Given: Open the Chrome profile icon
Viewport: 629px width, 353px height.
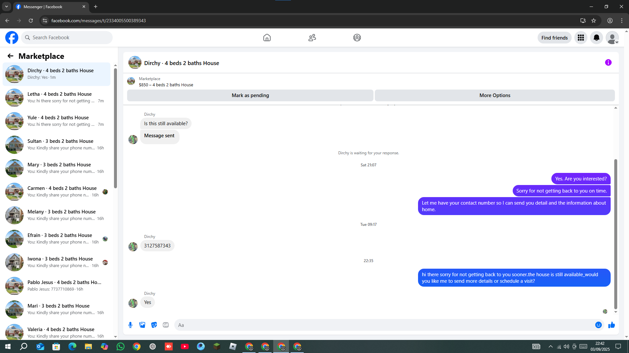Looking at the screenshot, I should [610, 21].
